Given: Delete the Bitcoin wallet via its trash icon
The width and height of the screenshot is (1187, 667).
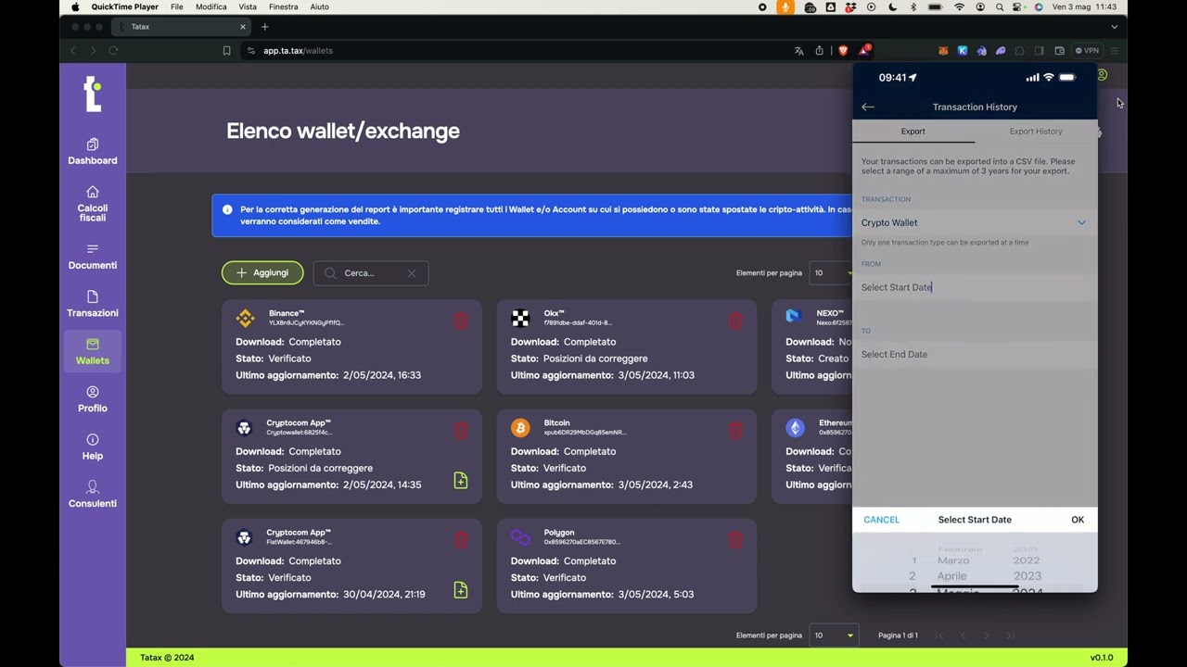Looking at the screenshot, I should [x=735, y=430].
